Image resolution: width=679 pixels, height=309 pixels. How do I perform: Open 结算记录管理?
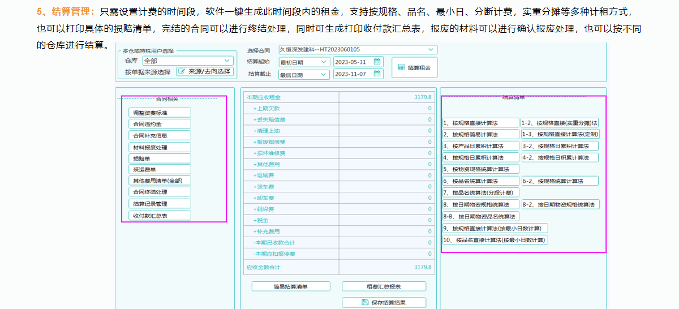[x=160, y=204]
